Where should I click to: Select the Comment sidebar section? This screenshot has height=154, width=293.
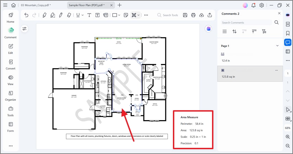tap(10, 33)
